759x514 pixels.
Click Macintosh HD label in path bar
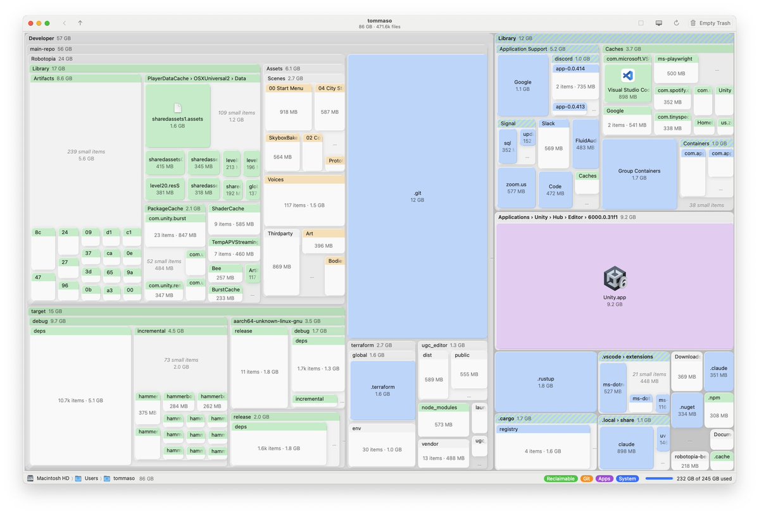click(x=53, y=478)
